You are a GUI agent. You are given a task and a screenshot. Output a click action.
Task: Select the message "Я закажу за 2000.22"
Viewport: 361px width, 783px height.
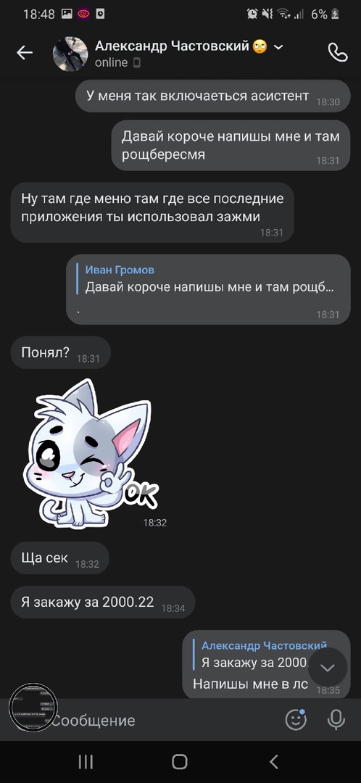102,602
